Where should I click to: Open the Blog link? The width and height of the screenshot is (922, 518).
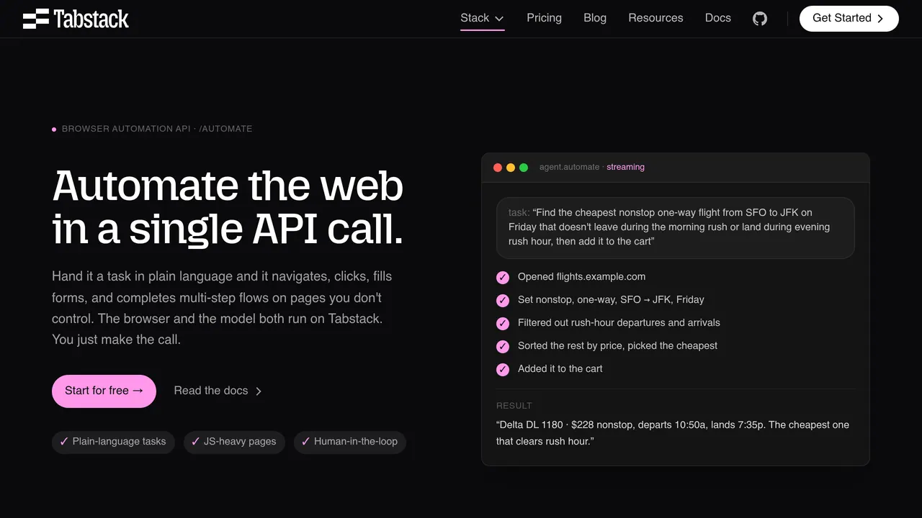click(x=595, y=18)
